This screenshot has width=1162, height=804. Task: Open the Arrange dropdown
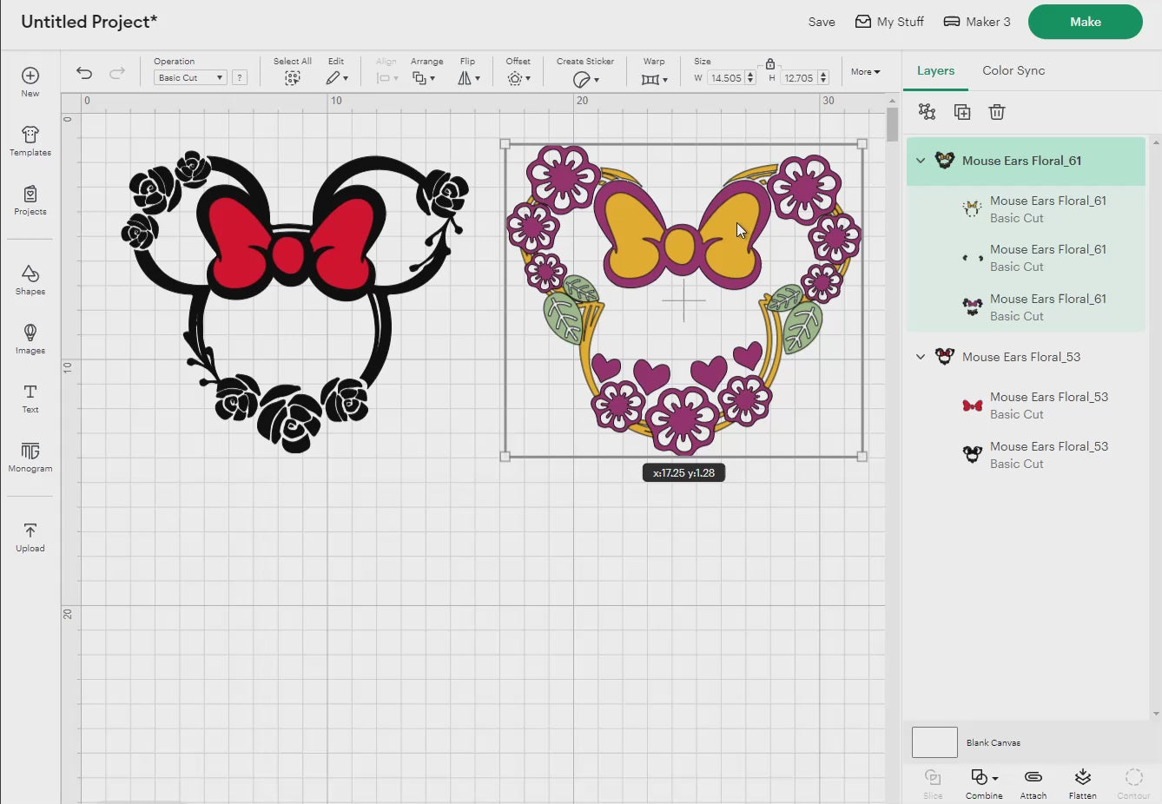point(424,78)
